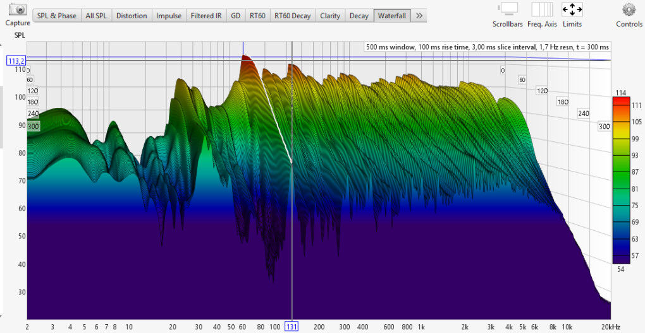Open the graph Limits arrows icon

coord(572,9)
